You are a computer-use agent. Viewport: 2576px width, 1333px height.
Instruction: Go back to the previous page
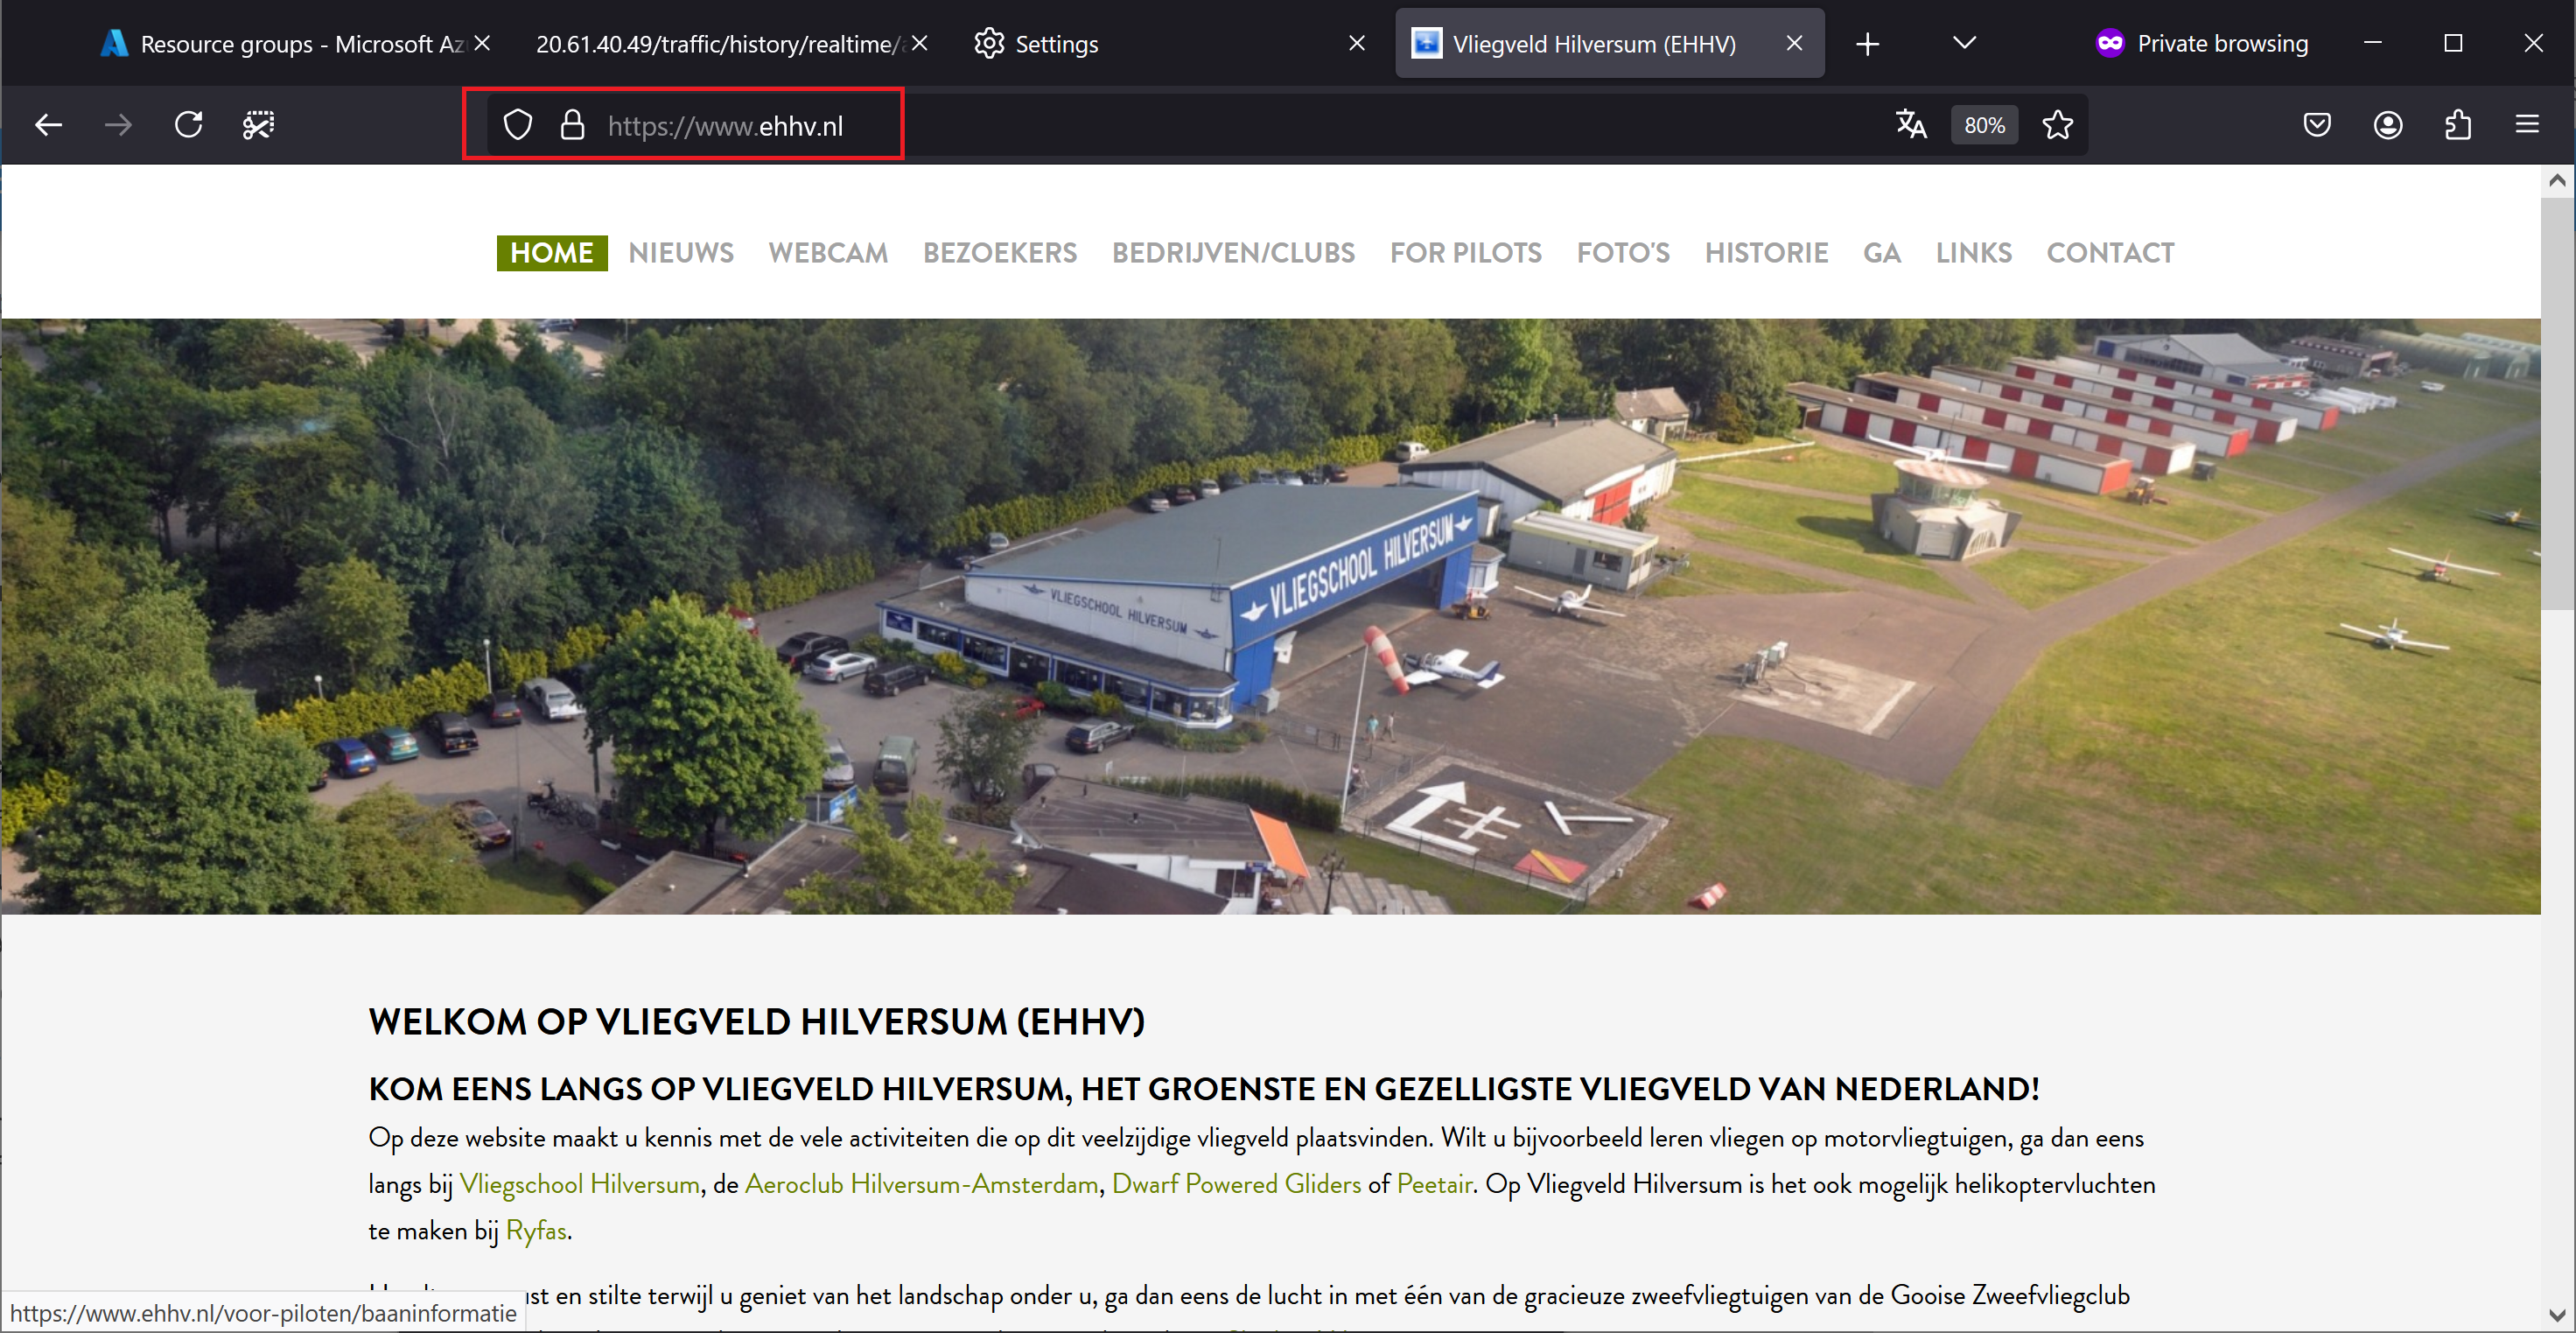pos(48,125)
